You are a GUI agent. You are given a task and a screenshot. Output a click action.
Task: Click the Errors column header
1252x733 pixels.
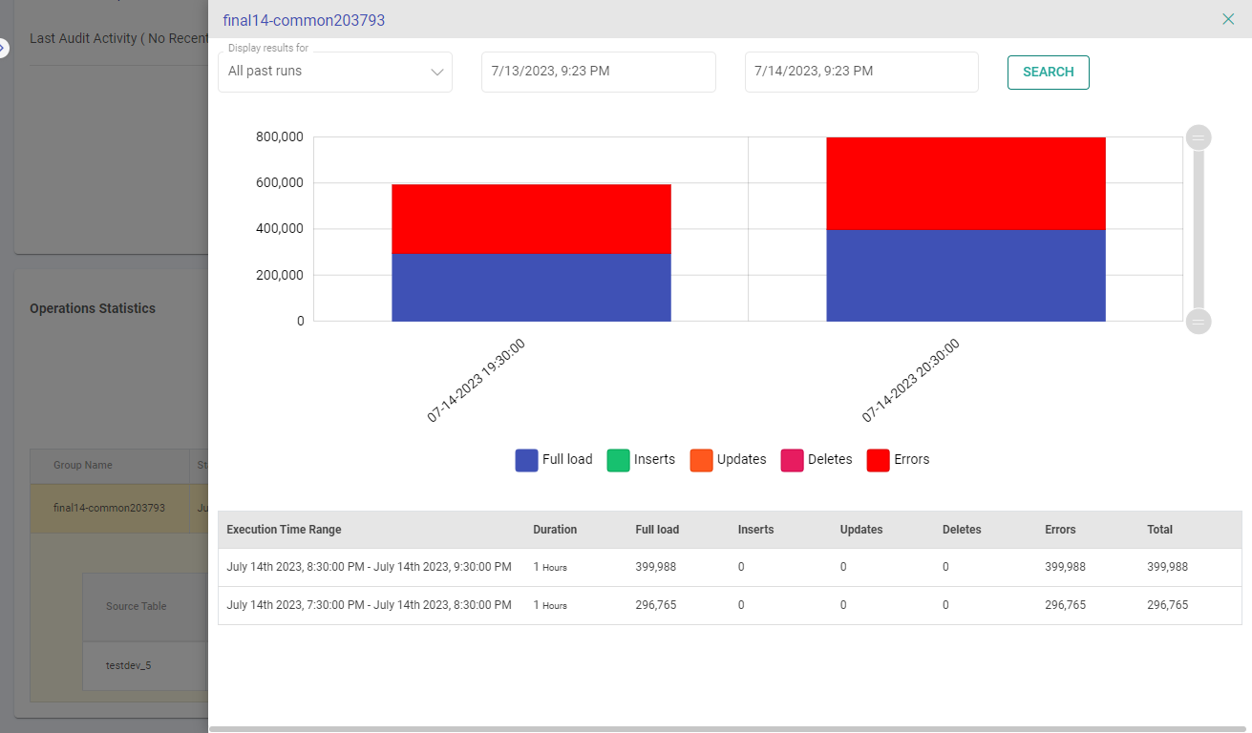click(1060, 530)
